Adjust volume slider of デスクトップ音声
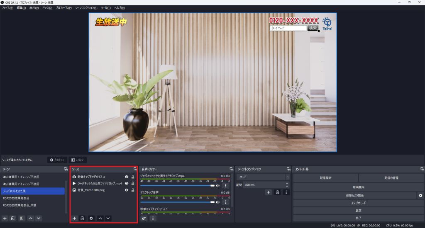 click(177, 202)
